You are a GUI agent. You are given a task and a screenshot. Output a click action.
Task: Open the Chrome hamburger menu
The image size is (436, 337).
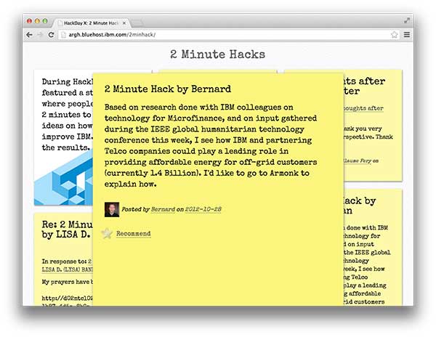point(406,34)
